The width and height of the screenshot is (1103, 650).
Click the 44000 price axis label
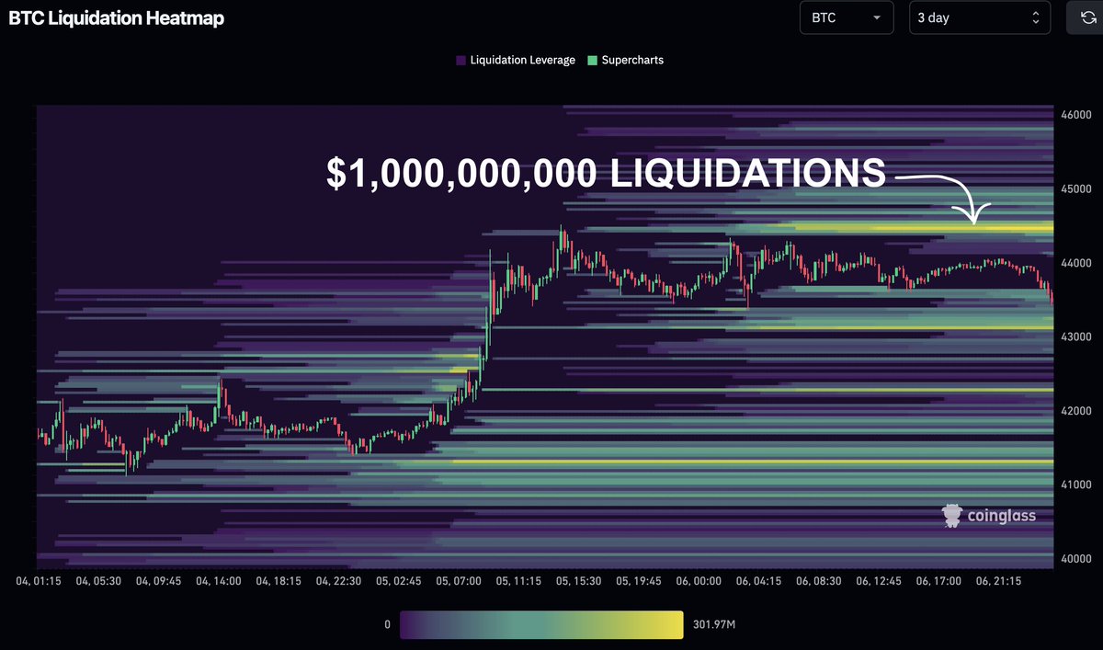(1075, 263)
